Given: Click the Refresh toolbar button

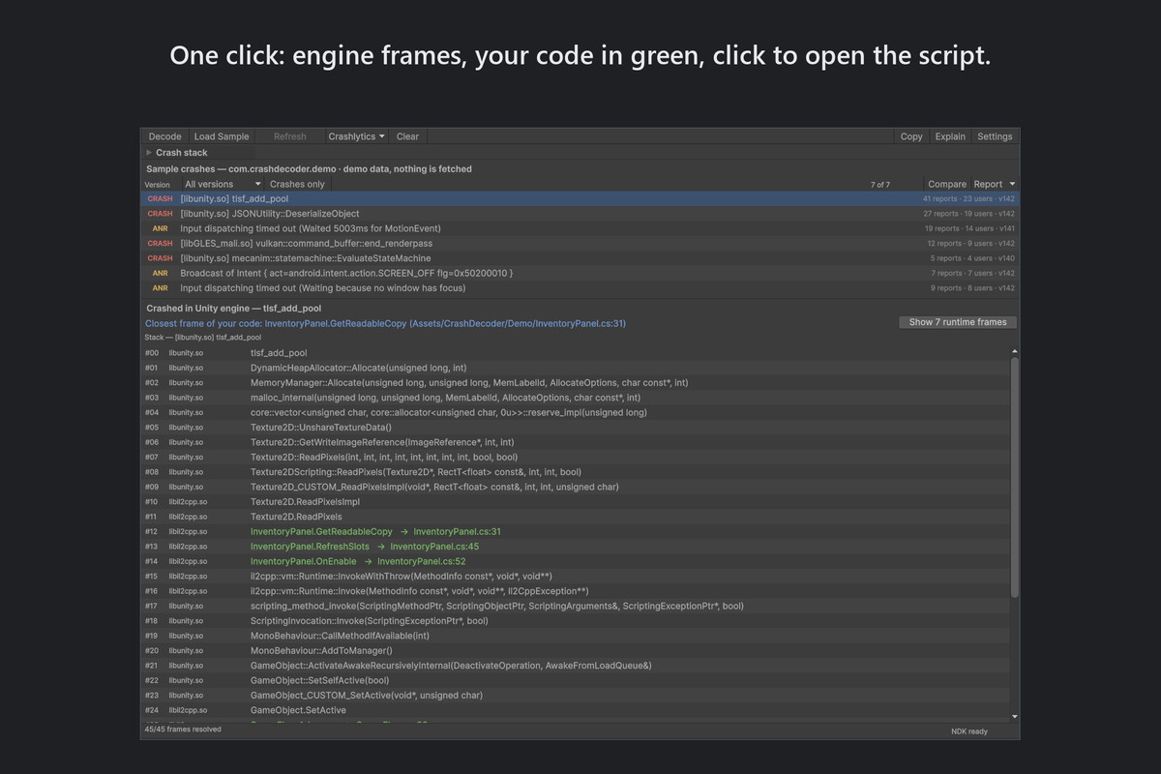Looking at the screenshot, I should point(289,136).
